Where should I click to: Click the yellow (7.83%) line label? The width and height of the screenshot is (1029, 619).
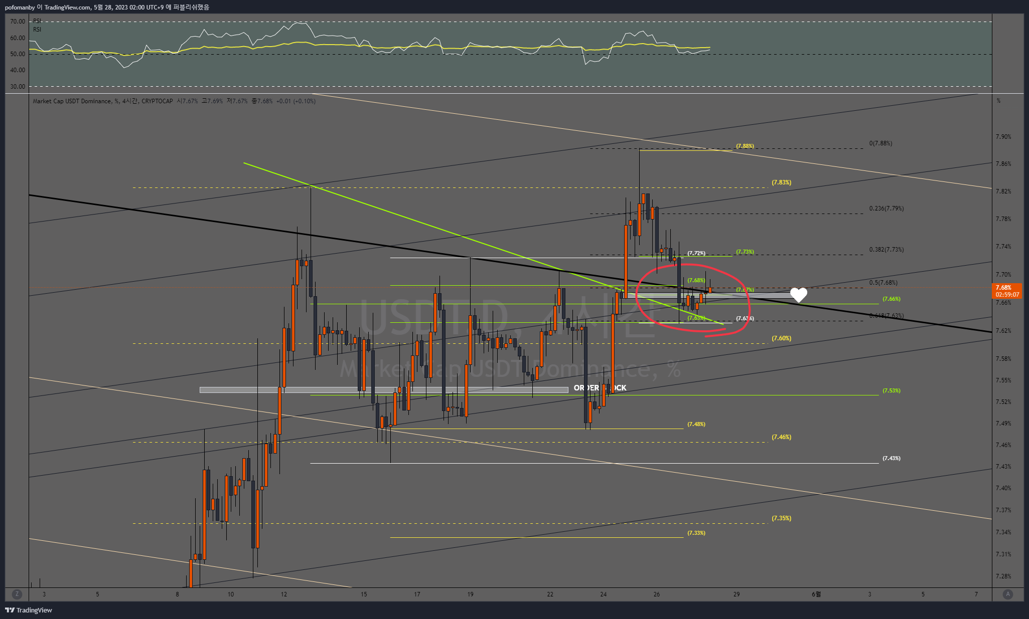(781, 182)
